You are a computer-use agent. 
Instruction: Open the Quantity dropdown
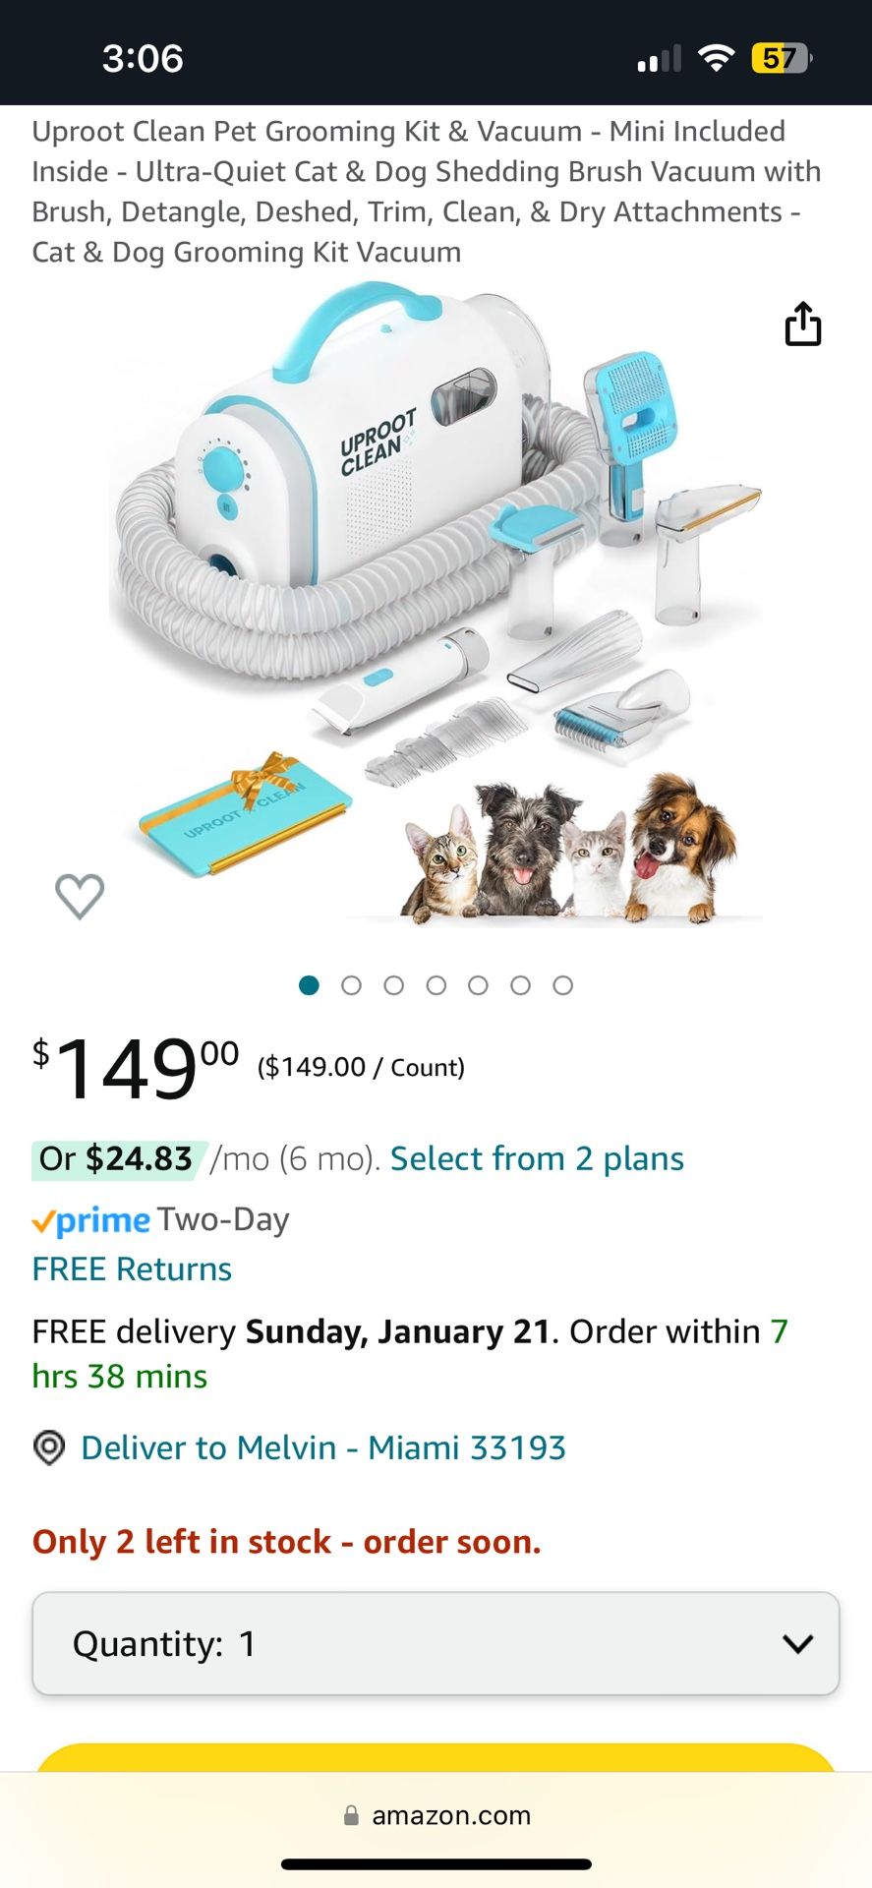436,1643
